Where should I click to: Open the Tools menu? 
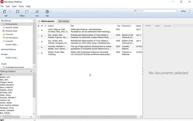pyautogui.click(x=21, y=6)
